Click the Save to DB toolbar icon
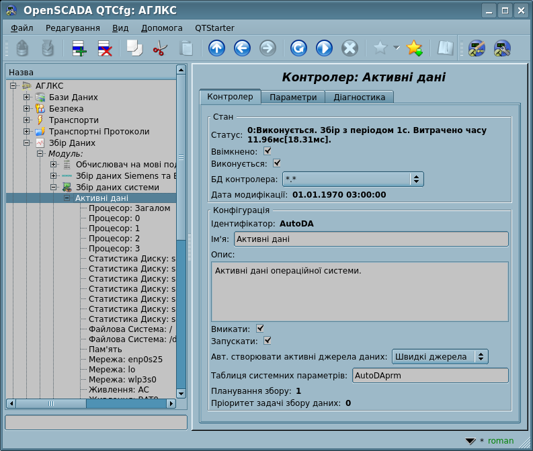 pyautogui.click(x=48, y=48)
